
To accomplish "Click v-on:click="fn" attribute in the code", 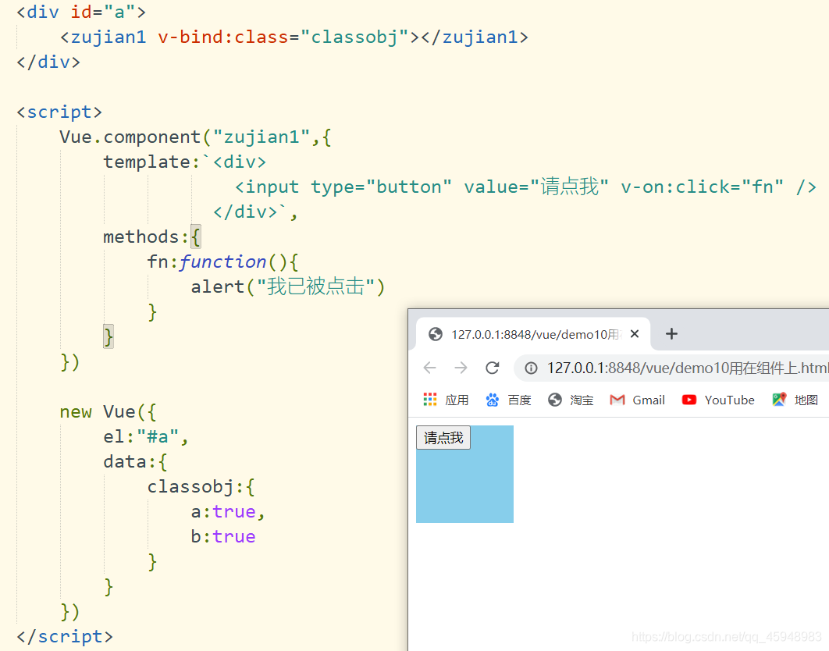I will (x=702, y=187).
